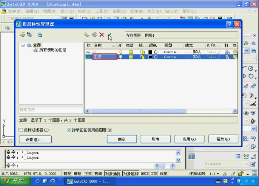The image size is (259, 186).
Task: Click New Layer frozen in all viewports icon
Action: [94, 34]
